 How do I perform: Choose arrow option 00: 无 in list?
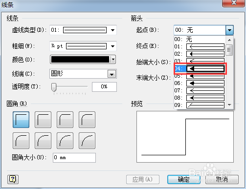coord(200,39)
